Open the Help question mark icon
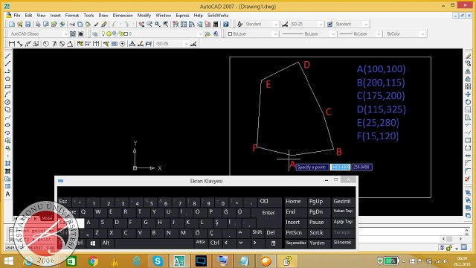476x268 pixels. 226,25
